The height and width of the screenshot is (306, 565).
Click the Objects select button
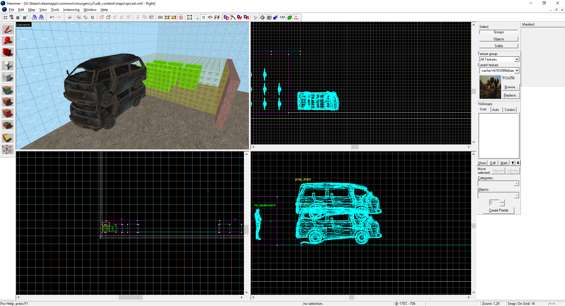tap(498, 39)
